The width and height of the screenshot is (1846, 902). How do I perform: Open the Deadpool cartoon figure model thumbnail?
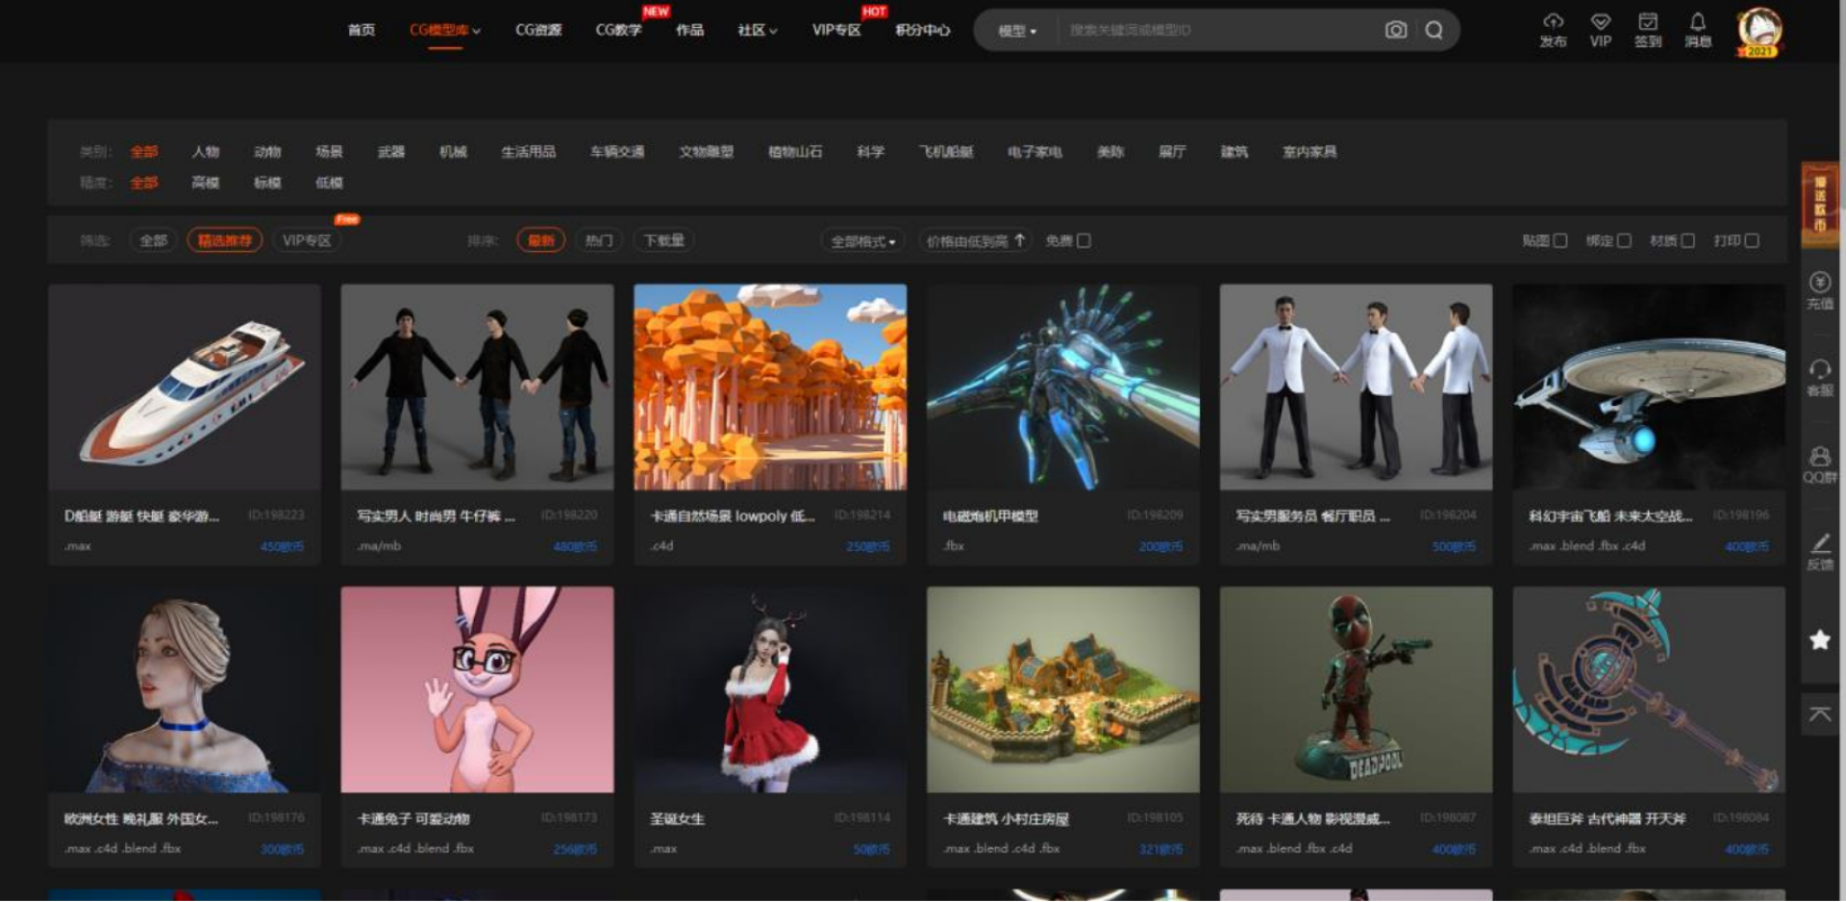coord(1356,689)
